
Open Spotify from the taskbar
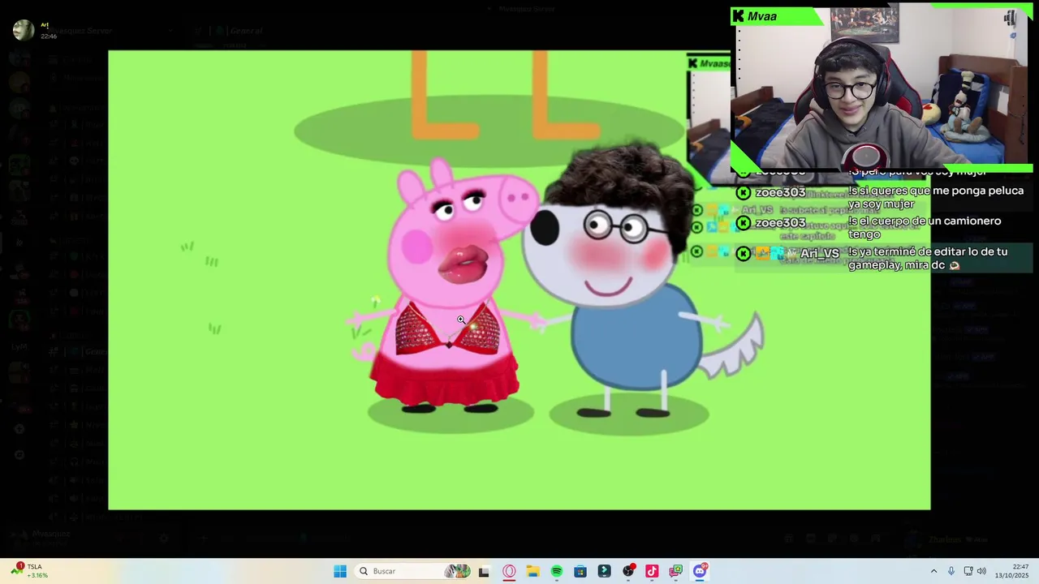556,571
